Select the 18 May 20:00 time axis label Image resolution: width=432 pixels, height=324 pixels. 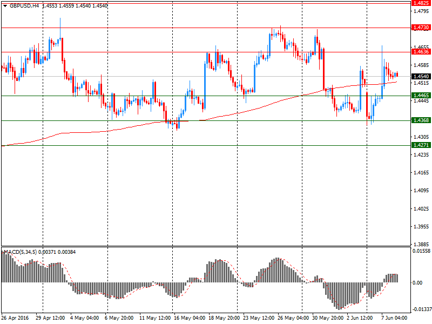224,318
